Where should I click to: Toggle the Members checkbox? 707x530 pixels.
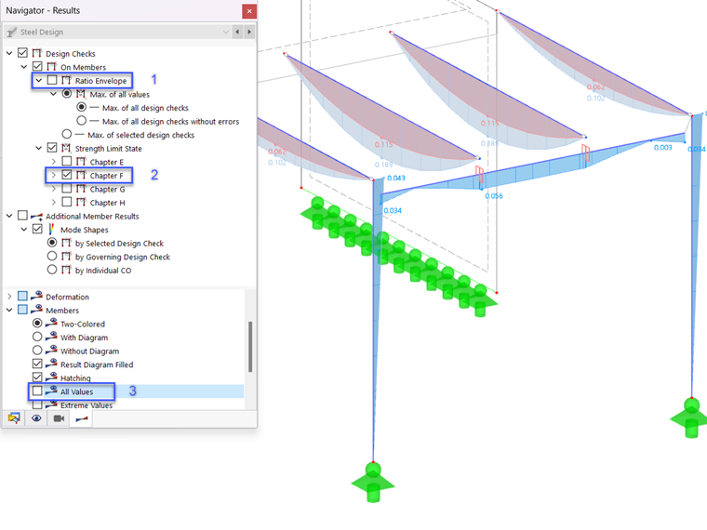(x=22, y=310)
